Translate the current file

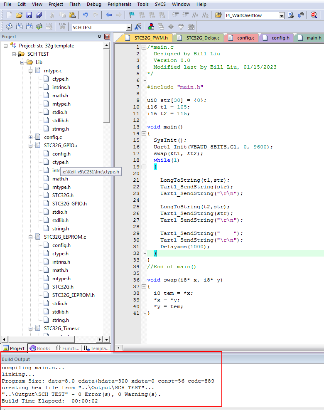click(x=9, y=27)
